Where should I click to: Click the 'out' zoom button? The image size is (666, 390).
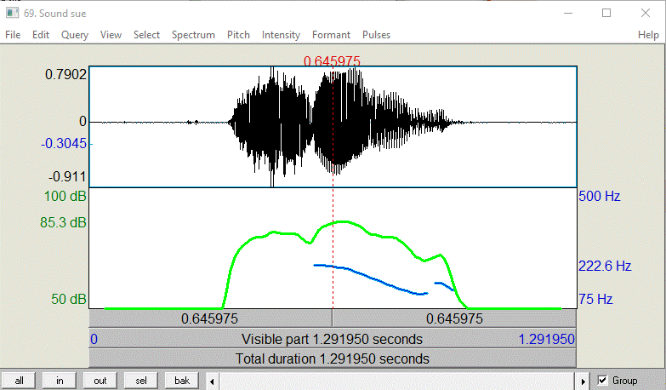pyautogui.click(x=100, y=381)
